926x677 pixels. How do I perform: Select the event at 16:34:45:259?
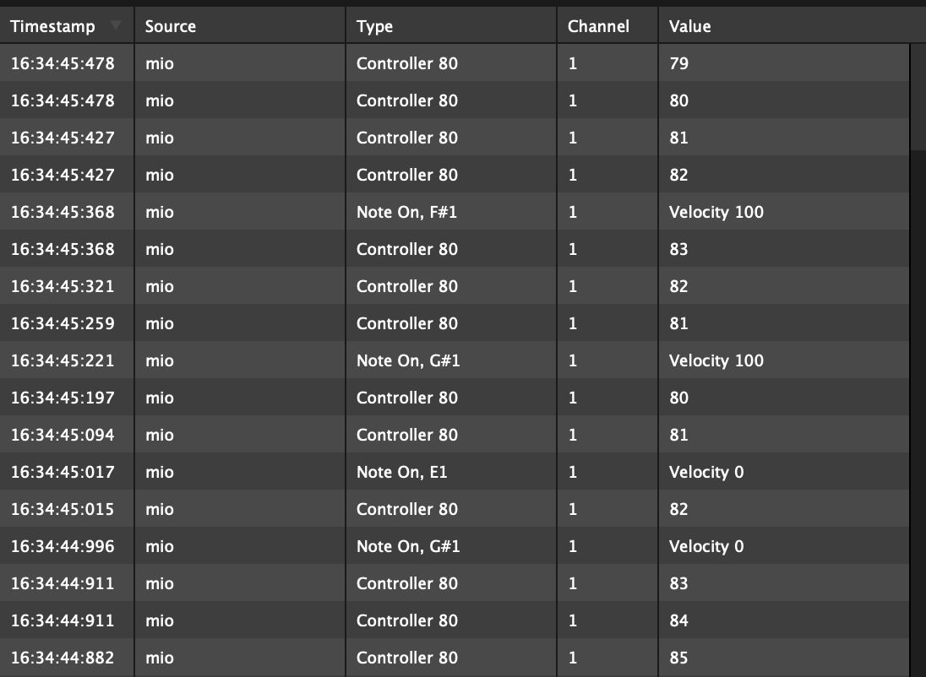click(63, 323)
